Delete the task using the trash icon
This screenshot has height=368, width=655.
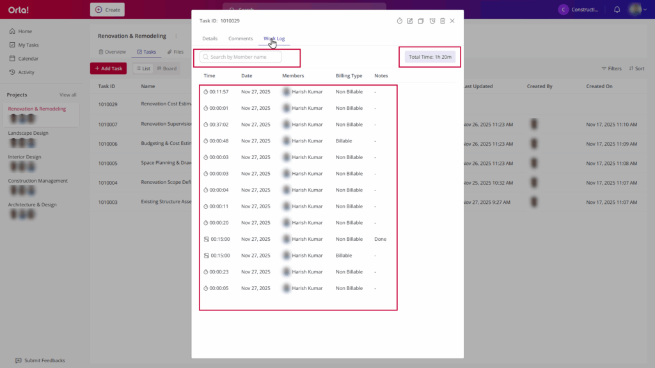coord(442,21)
